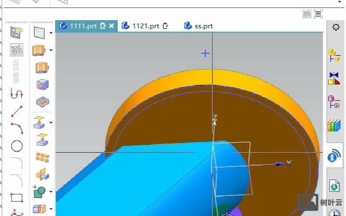Select the Unite boolean tool
This screenshot has height=216, width=346.
tap(39, 192)
